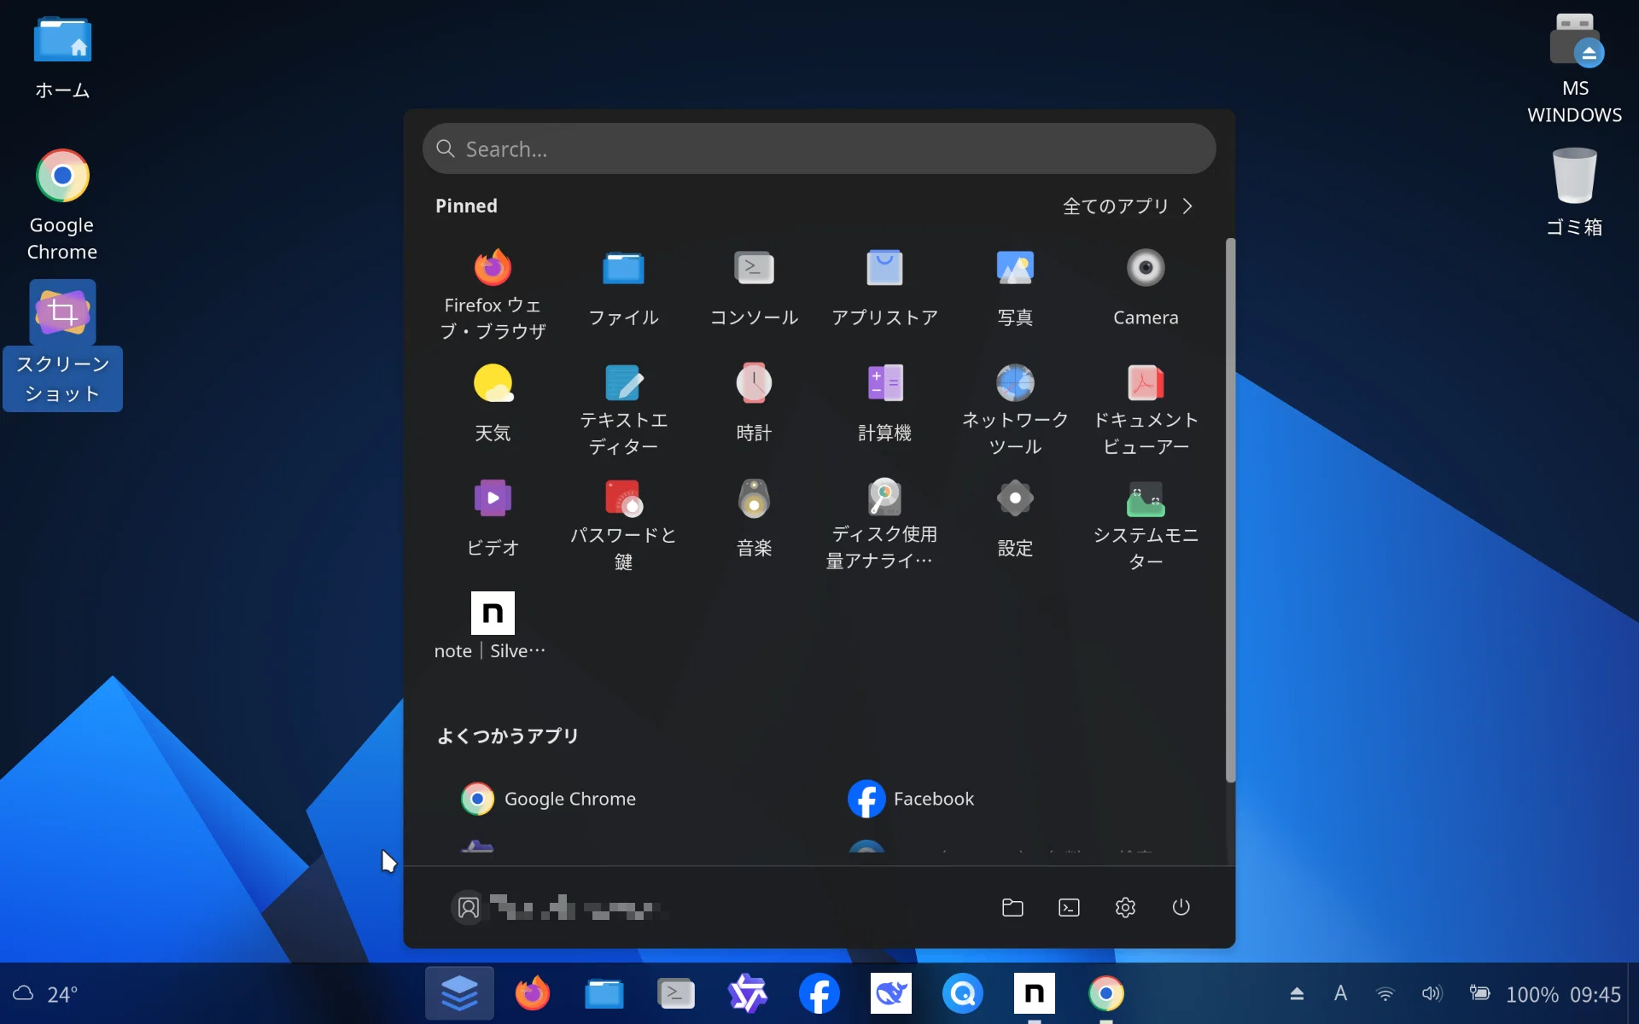Select the スクリーンショット desktop icon
The height and width of the screenshot is (1024, 1639).
click(x=62, y=346)
